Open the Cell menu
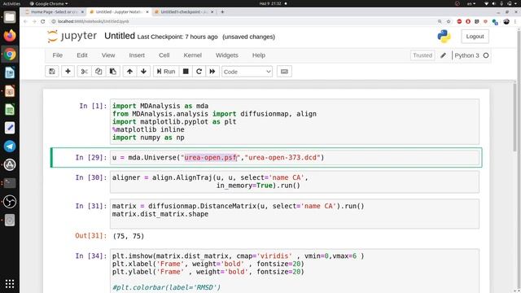 (164, 55)
